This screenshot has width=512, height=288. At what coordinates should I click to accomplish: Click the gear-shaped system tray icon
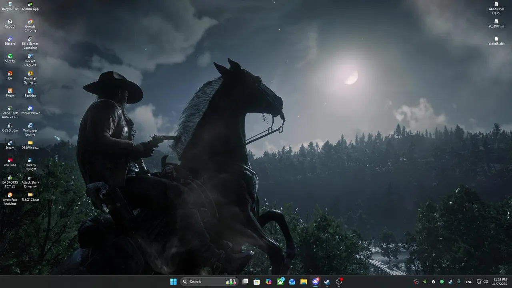coord(433,282)
